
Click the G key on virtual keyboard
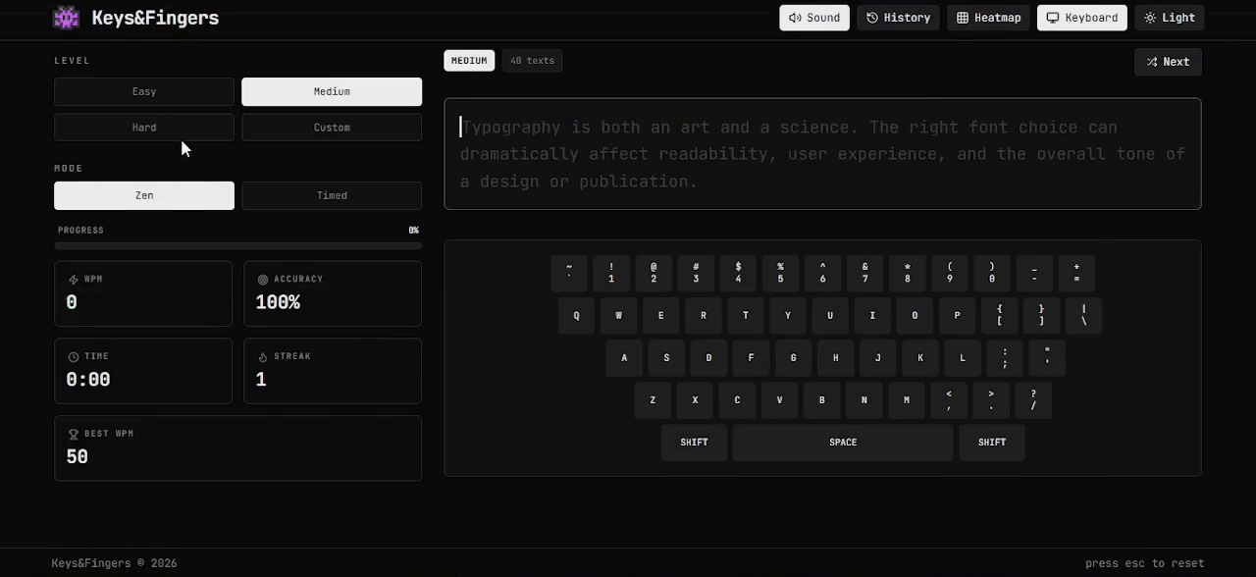click(x=793, y=358)
